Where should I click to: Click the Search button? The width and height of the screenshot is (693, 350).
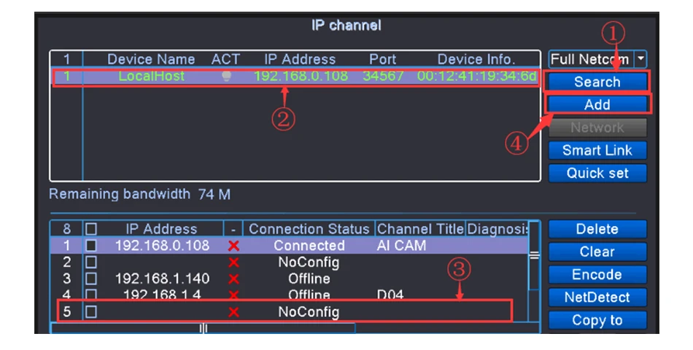pos(597,82)
